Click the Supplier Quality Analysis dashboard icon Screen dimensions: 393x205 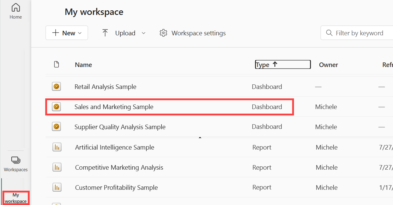tap(57, 126)
